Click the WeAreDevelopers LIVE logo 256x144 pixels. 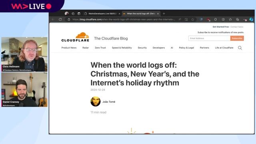click(31, 6)
